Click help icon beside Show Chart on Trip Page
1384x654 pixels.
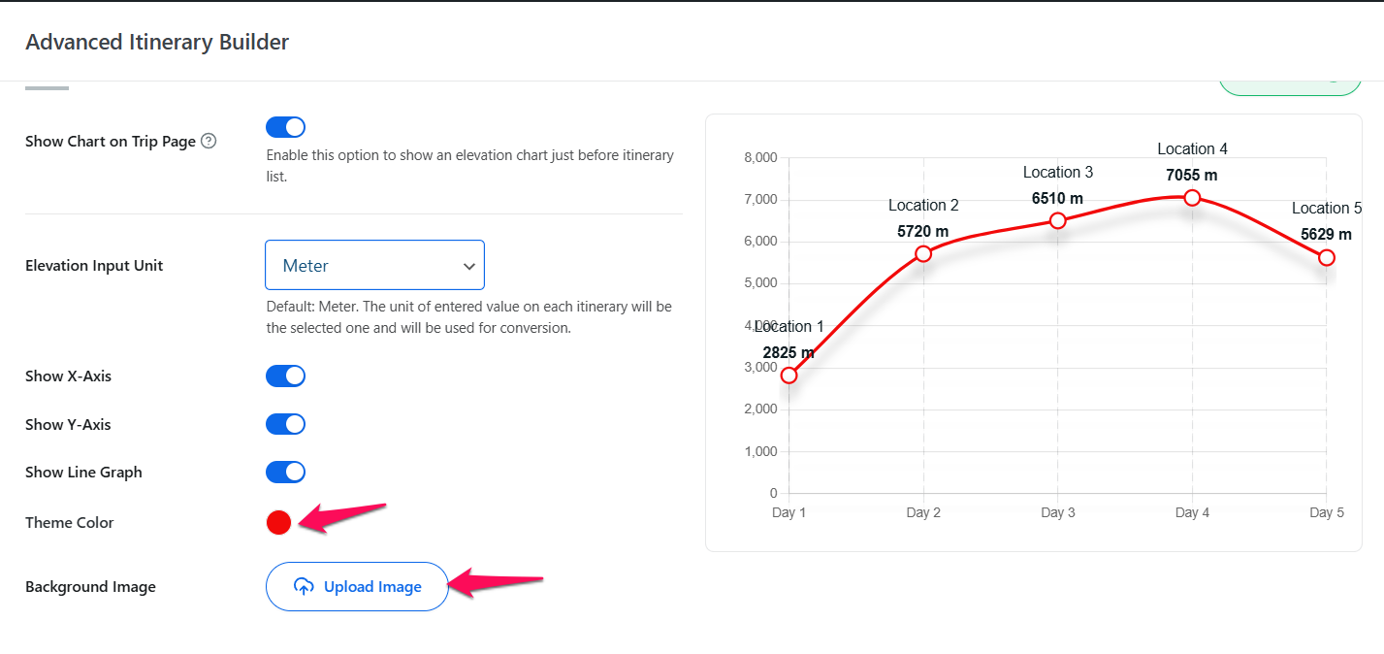pos(209,141)
